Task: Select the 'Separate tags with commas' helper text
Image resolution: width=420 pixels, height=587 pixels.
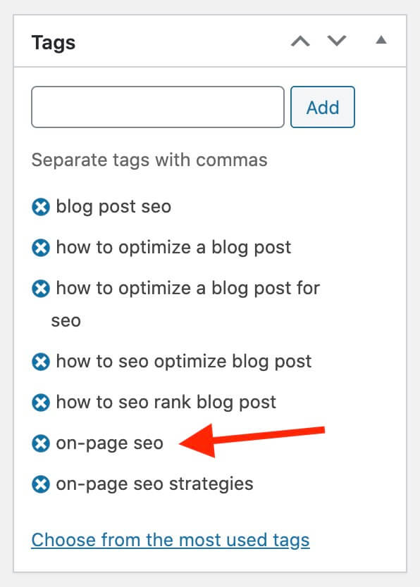Action: point(149,160)
